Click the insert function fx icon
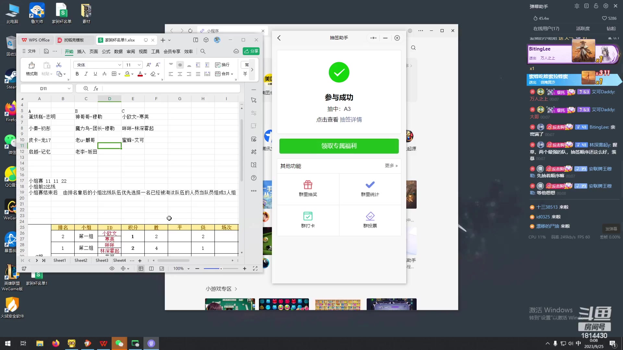Screen dimensions: 623x350 coord(96,88)
